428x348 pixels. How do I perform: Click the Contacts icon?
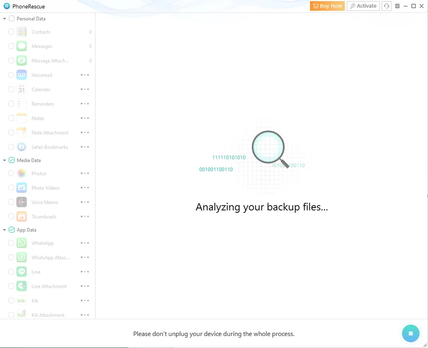[21, 32]
